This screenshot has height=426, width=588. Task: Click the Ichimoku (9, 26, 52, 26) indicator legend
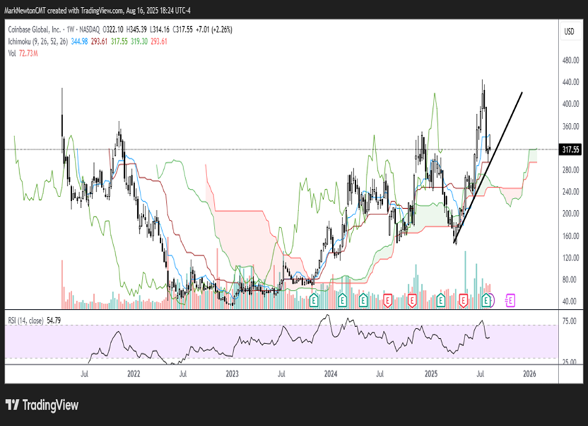point(39,41)
